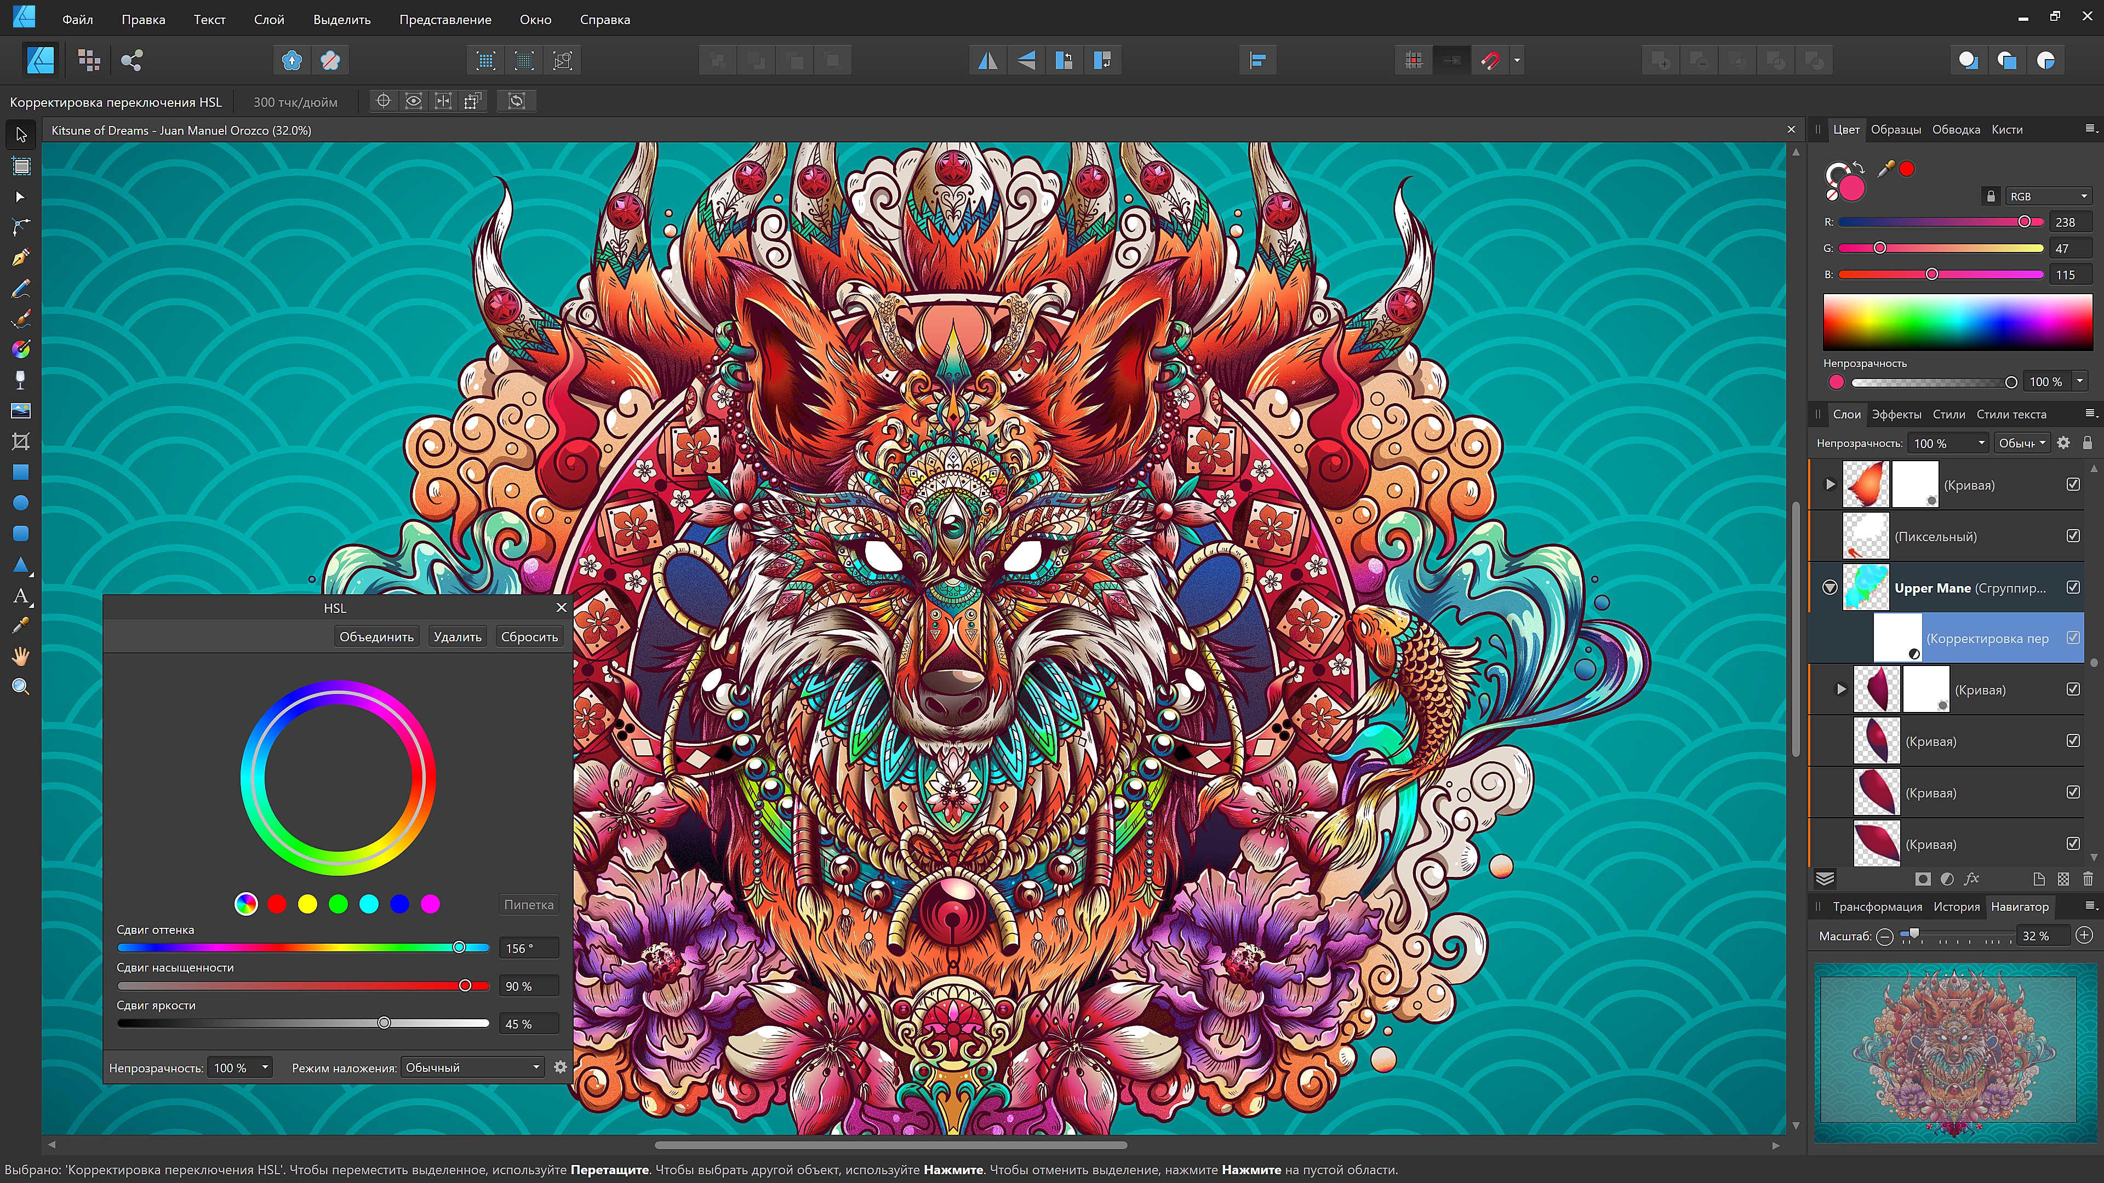Select the Move tool arrow

click(21, 135)
